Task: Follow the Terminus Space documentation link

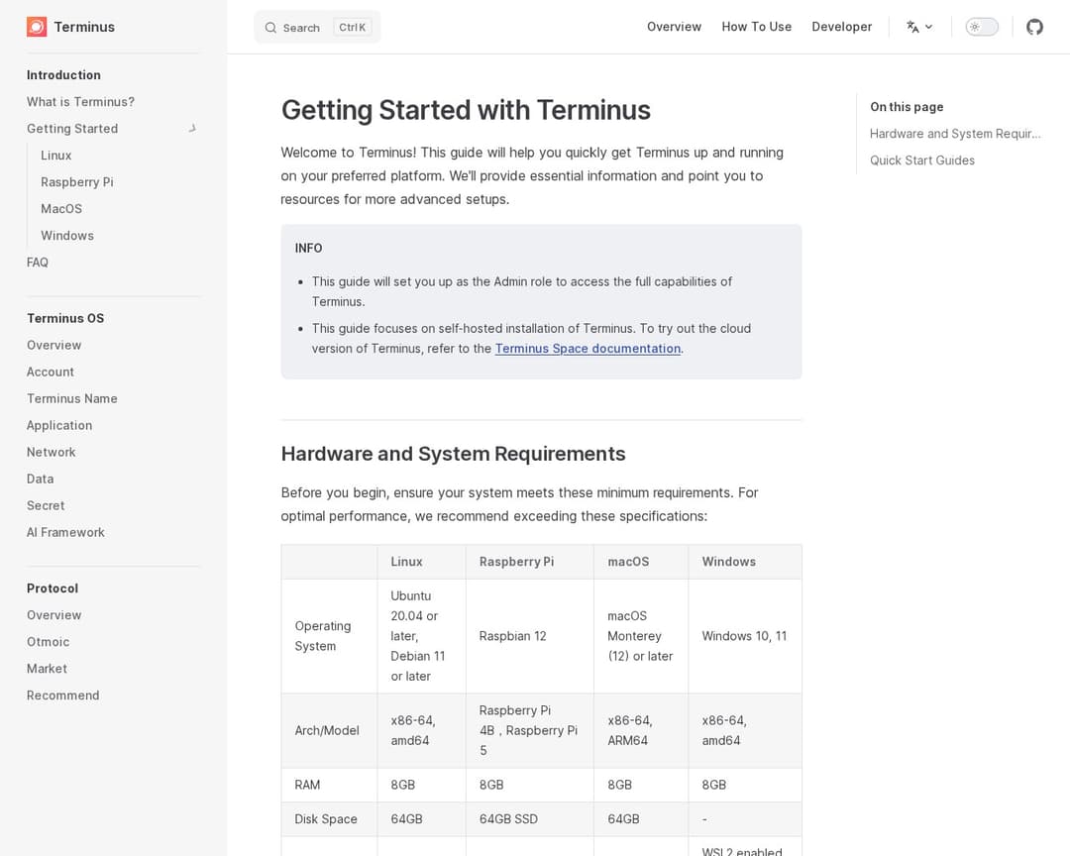Action: click(x=588, y=348)
